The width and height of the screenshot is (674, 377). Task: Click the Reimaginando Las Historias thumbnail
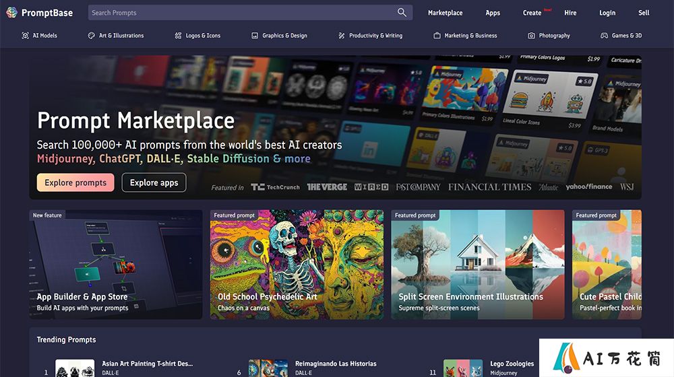268,368
